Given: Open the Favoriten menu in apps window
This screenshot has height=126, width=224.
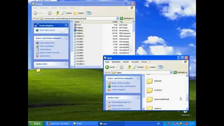Looking at the screenshot, I should (135, 62).
